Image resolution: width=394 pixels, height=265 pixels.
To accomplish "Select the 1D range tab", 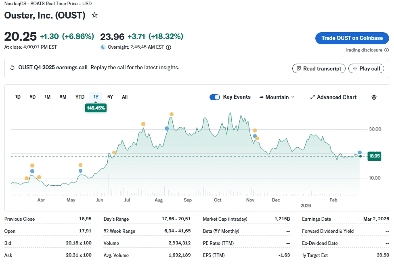I will [18, 97].
